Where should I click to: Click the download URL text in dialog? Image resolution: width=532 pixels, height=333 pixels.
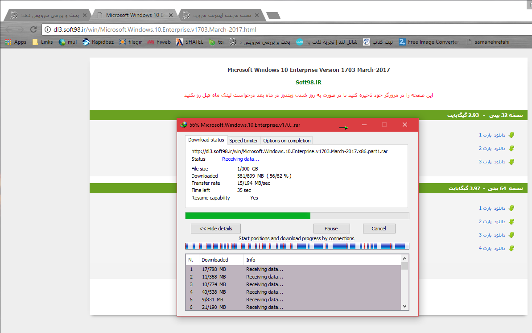pyautogui.click(x=289, y=152)
